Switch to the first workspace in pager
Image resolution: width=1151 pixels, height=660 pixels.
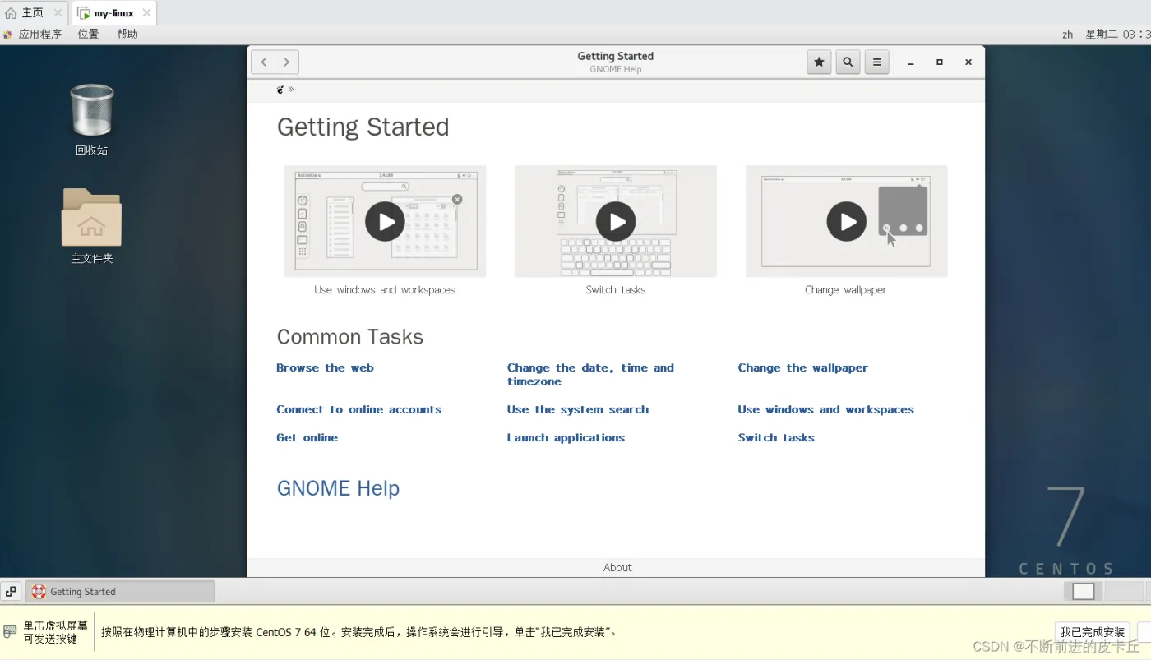coord(1084,591)
